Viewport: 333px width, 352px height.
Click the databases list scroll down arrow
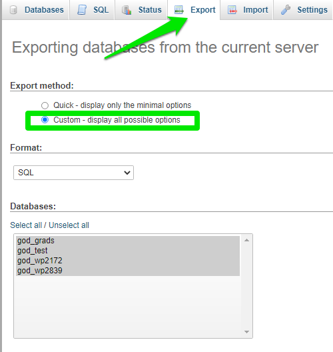click(246, 332)
